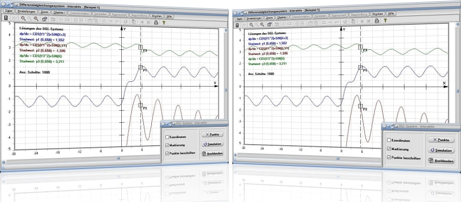Uncheck Markierung in the left dialog

point(167,145)
